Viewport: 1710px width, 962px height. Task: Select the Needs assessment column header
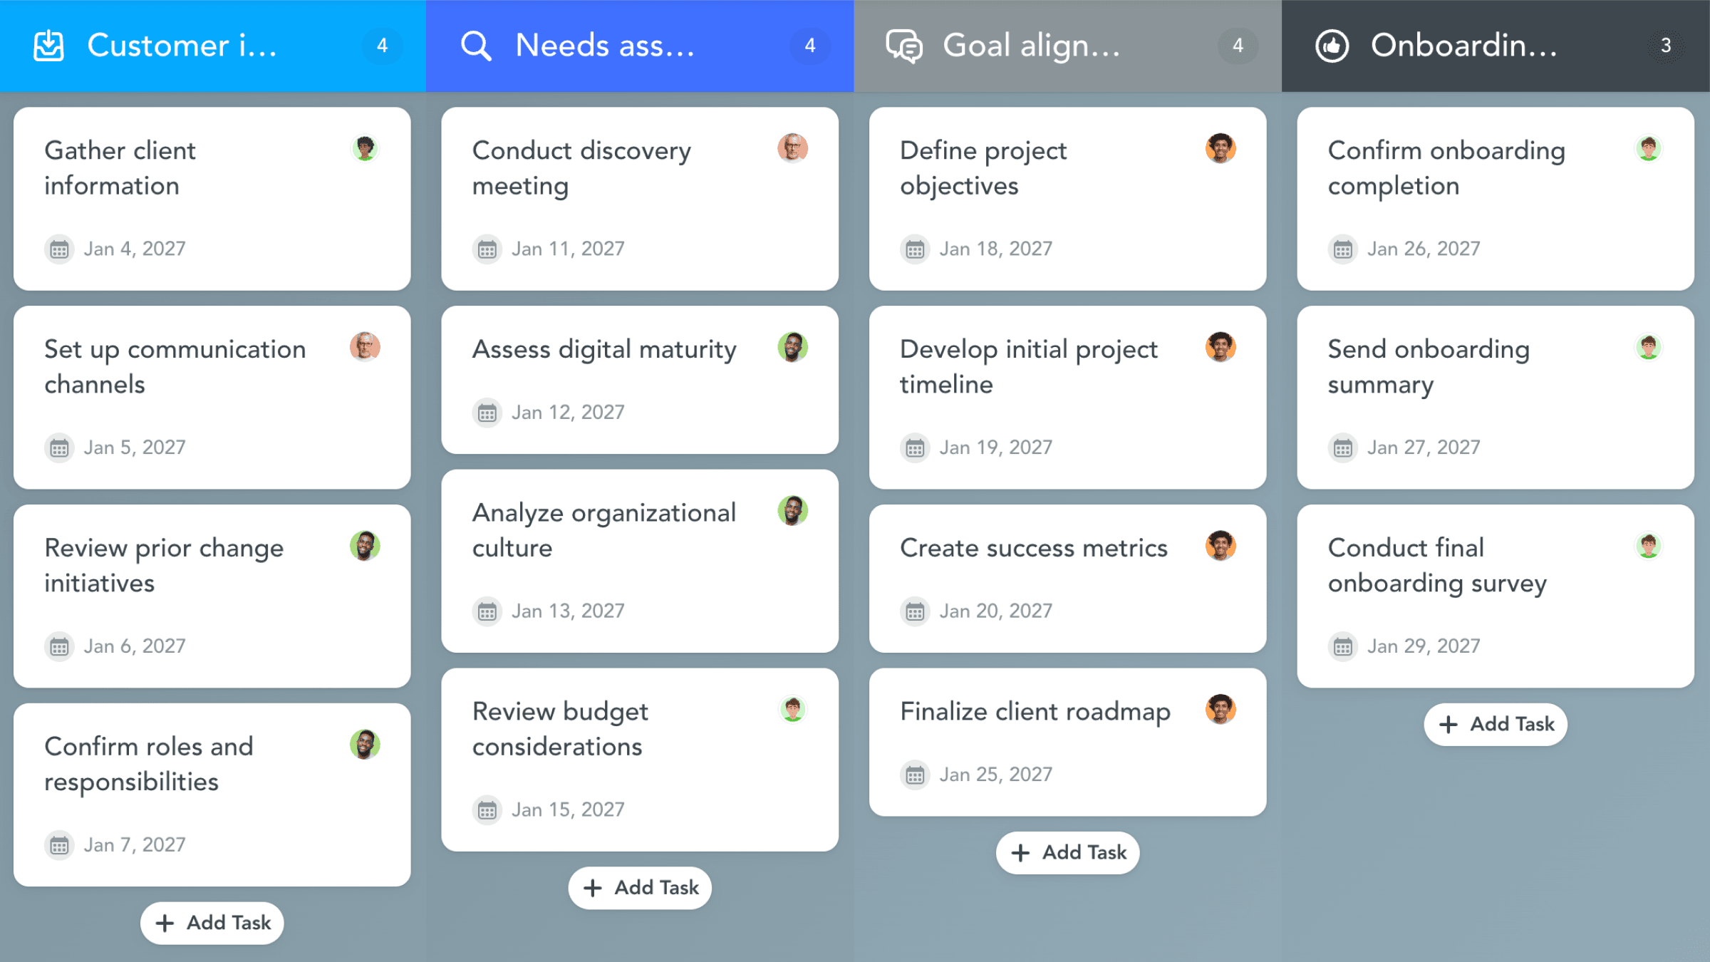tap(604, 46)
